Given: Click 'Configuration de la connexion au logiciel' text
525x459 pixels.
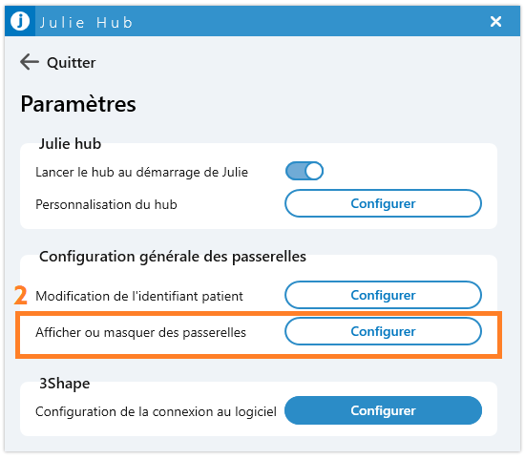Looking at the screenshot, I should tap(156, 412).
